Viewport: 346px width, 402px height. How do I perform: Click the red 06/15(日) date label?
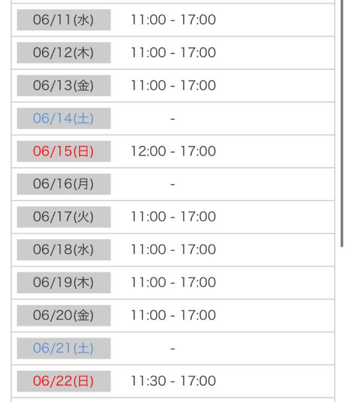pos(64,151)
